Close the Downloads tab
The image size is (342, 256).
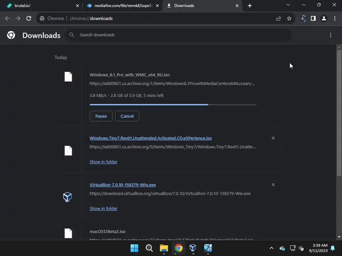tap(237, 6)
